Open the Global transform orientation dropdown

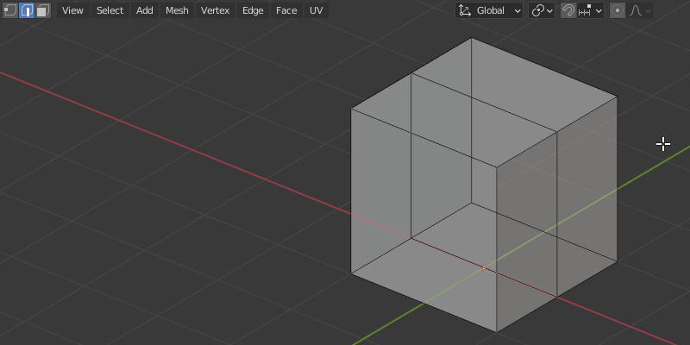point(489,10)
